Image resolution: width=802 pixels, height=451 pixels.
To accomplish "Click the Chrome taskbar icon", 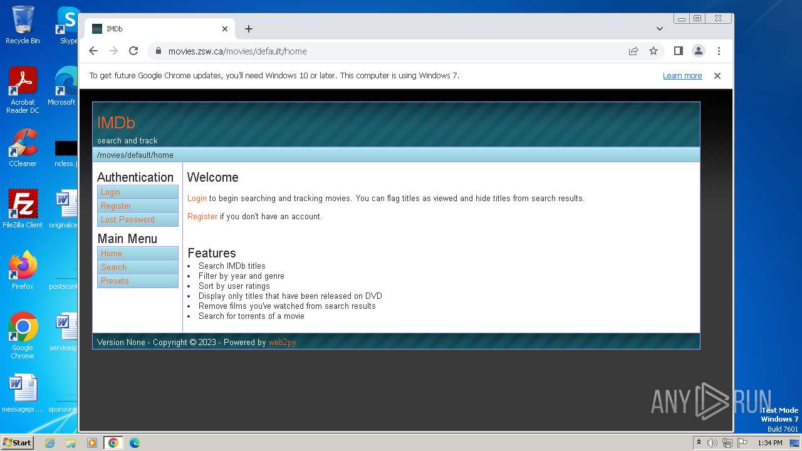I will coord(113,443).
